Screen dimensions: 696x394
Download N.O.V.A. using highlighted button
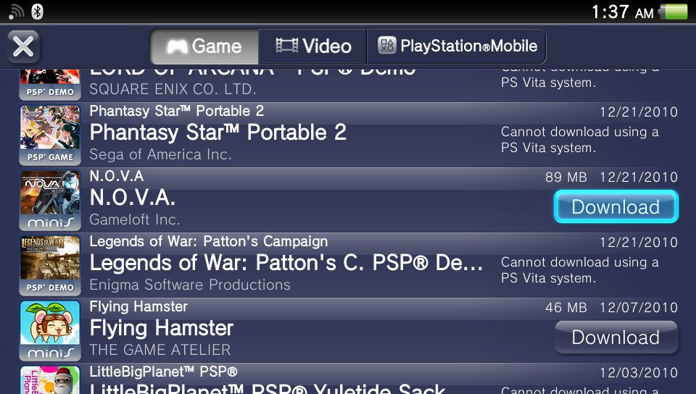[616, 206]
